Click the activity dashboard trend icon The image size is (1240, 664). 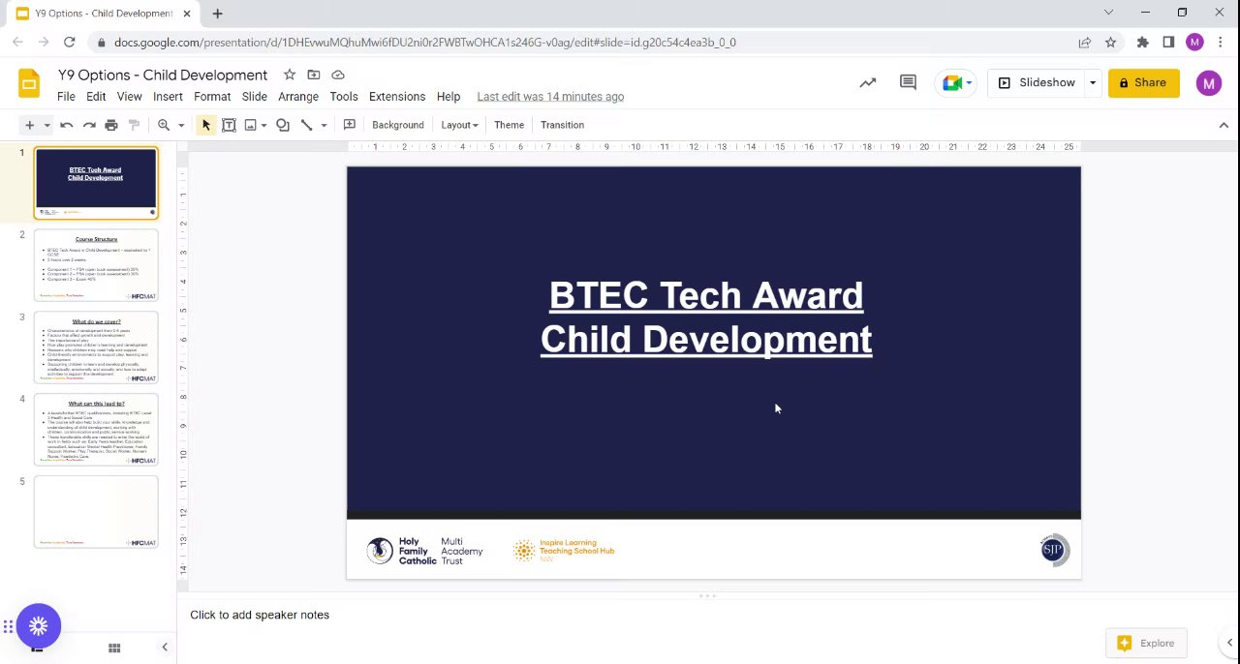pos(868,82)
